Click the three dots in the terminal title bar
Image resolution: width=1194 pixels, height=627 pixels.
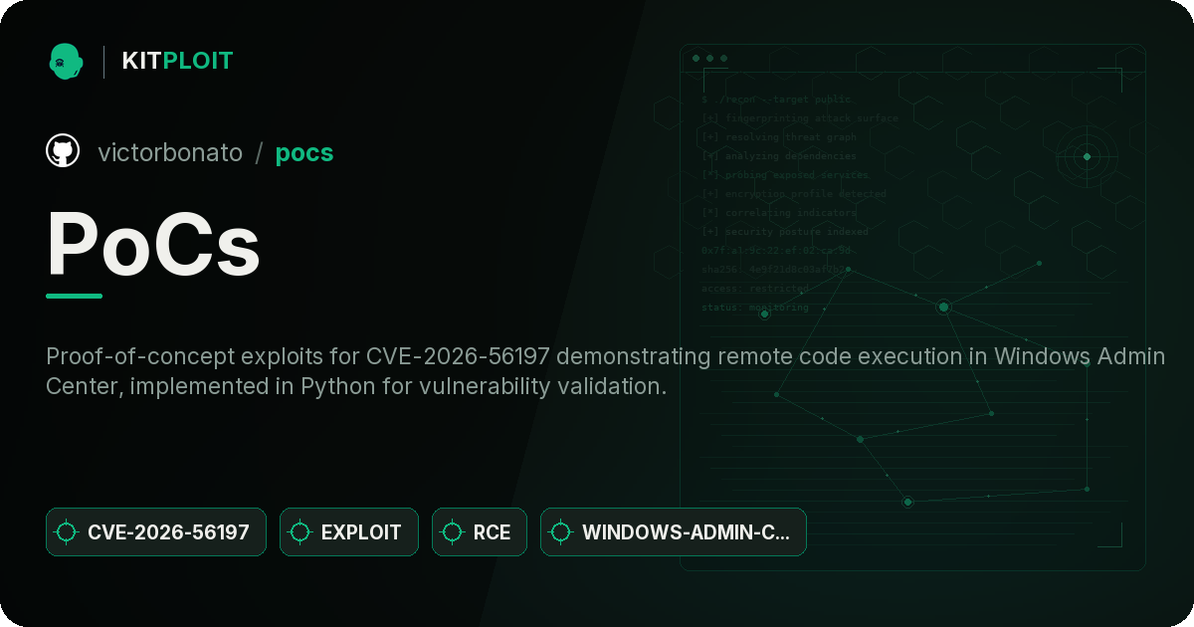[709, 59]
